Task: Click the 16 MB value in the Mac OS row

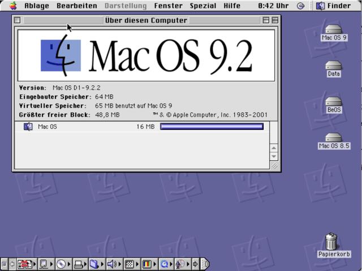Action: pyautogui.click(x=145, y=126)
